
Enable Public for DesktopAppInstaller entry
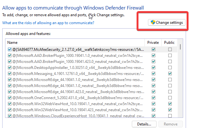pyautogui.click(x=170, y=67)
